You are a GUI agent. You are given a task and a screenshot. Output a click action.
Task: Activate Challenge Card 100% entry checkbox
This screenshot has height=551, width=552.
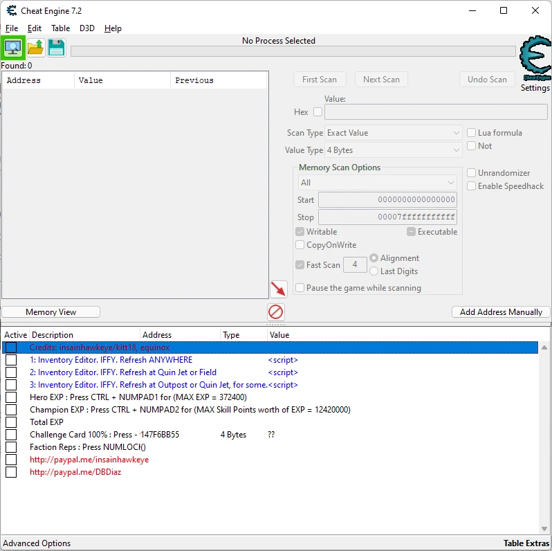pyautogui.click(x=11, y=435)
